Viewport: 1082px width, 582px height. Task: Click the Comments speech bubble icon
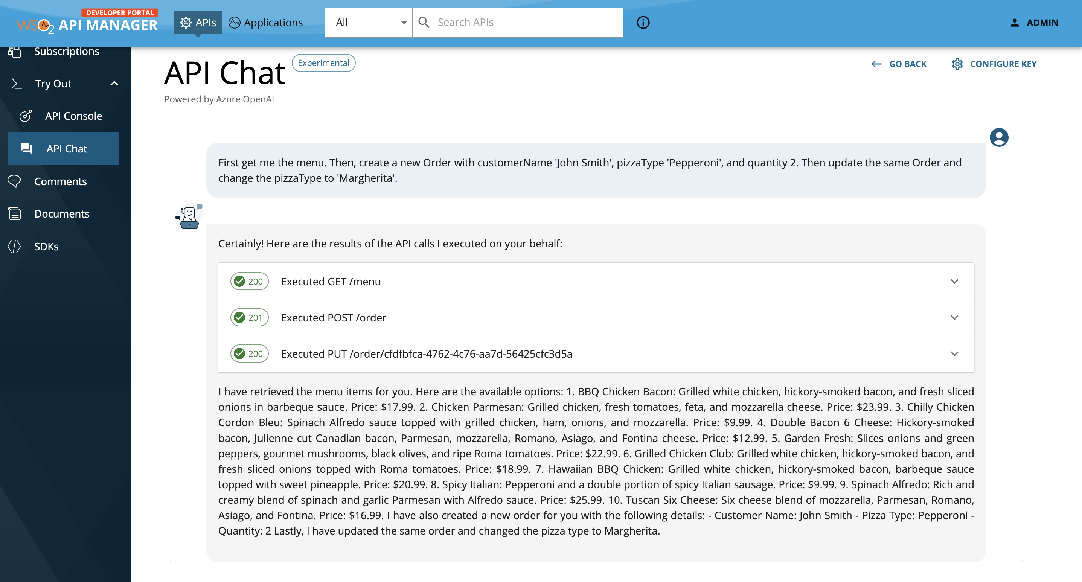[x=14, y=181]
